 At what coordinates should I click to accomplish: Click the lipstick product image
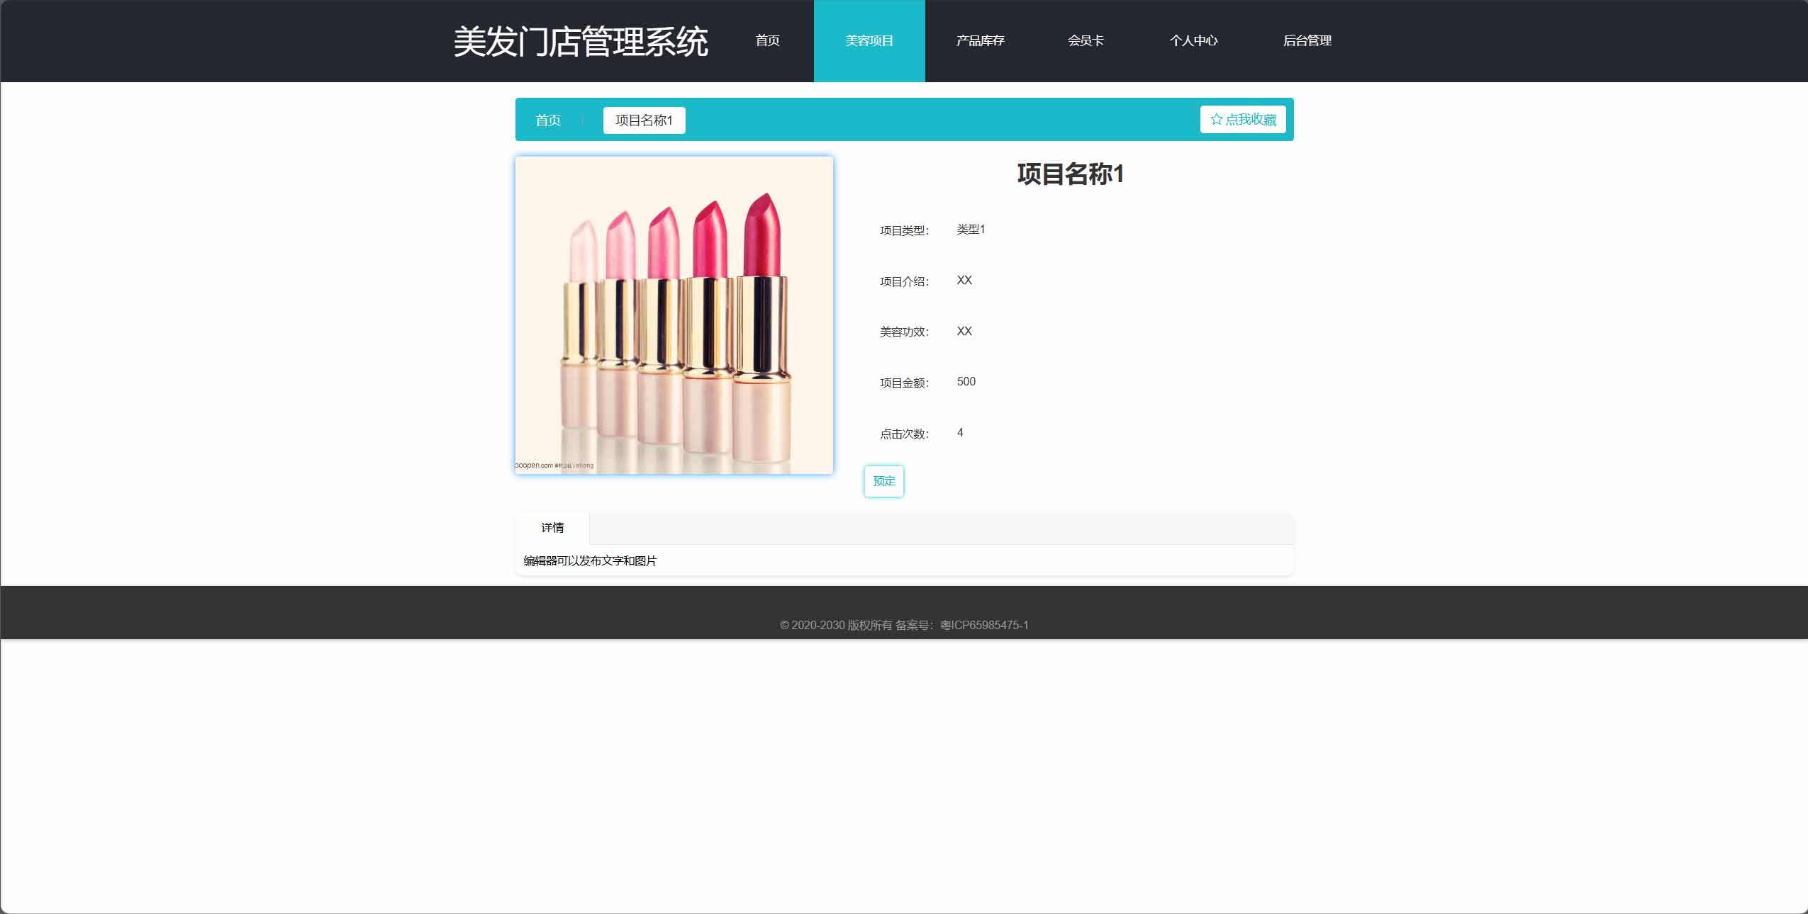click(x=674, y=315)
